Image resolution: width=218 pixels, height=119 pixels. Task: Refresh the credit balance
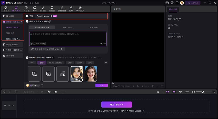click(x=42, y=85)
